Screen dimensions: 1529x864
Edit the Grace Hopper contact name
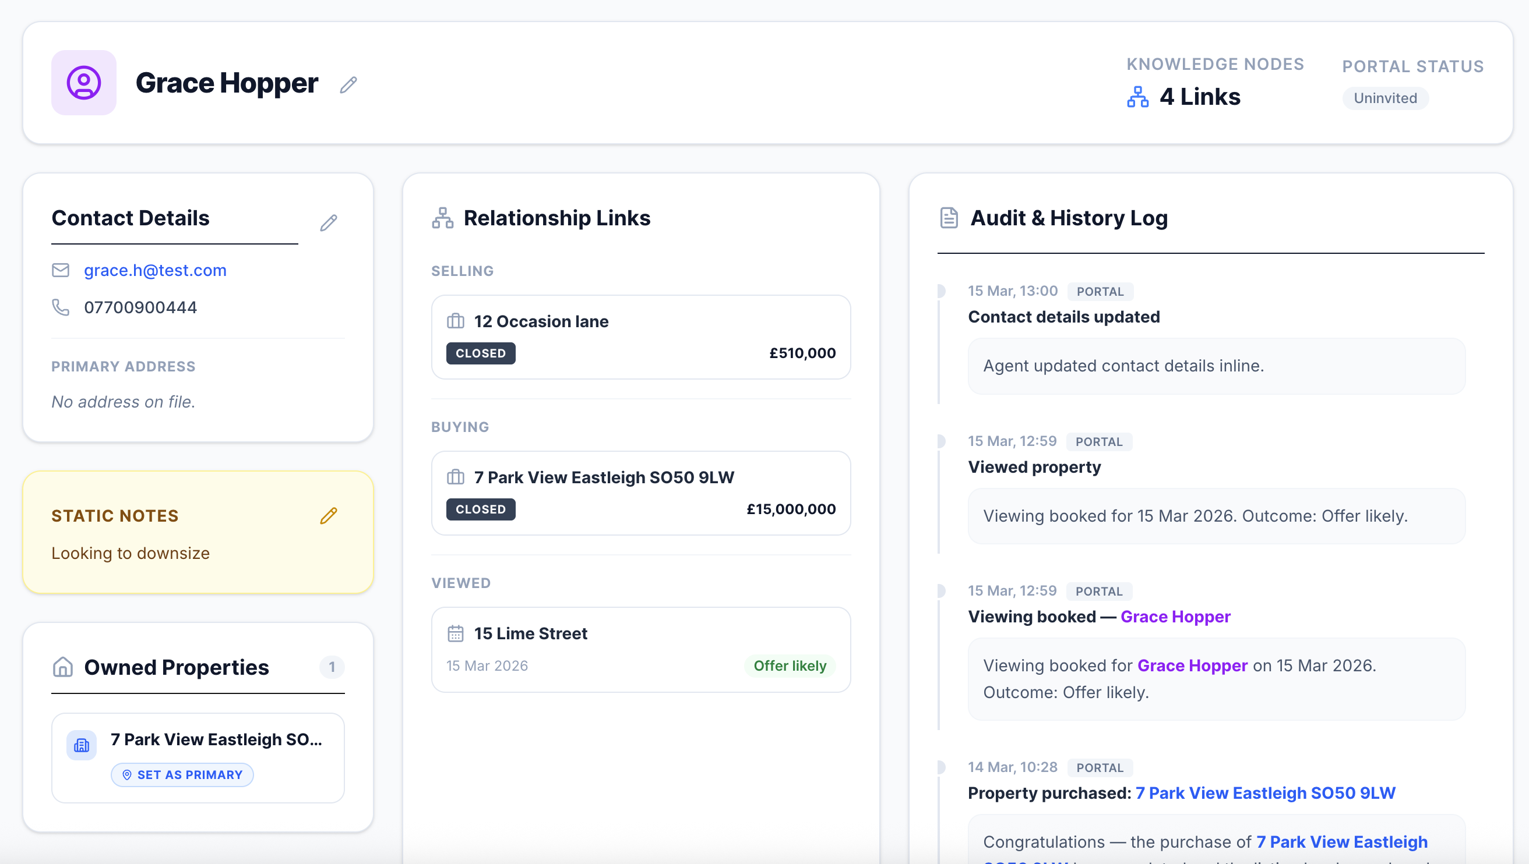[348, 84]
